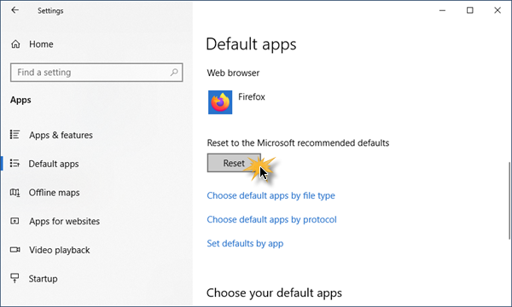Screen dimensions: 512x307
Task: Open Choose default apps by protocol
Action: click(x=271, y=219)
